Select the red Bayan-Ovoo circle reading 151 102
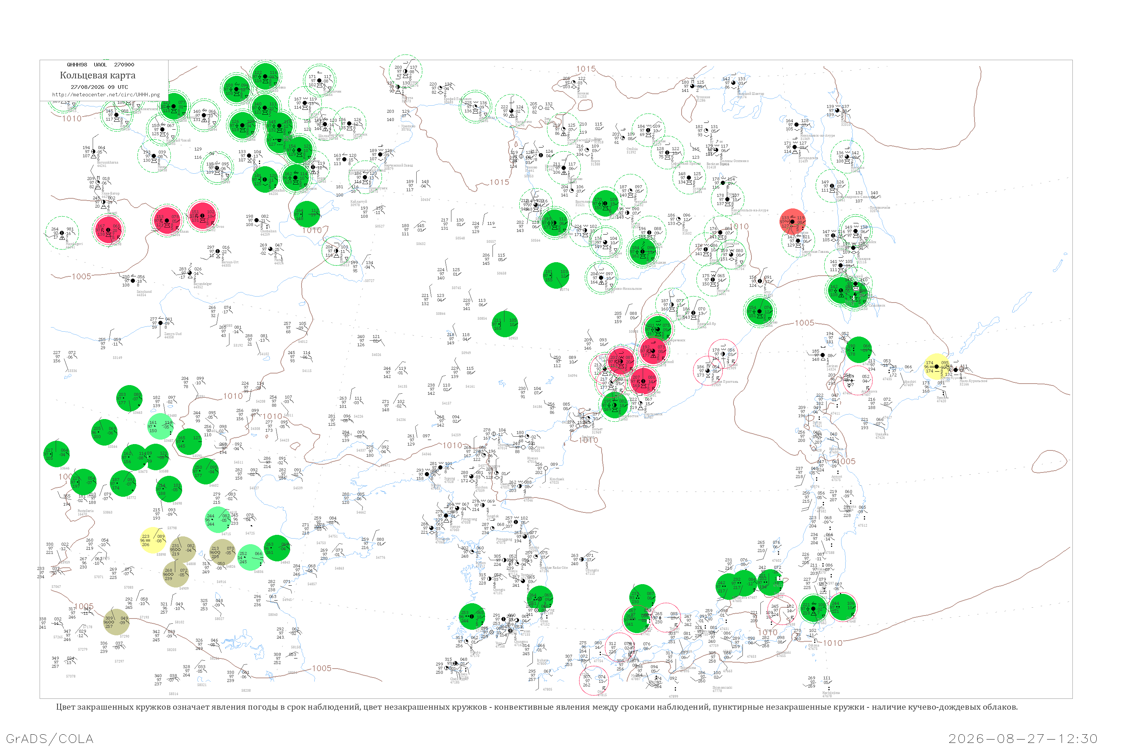The width and height of the screenshot is (1121, 747). click(203, 216)
